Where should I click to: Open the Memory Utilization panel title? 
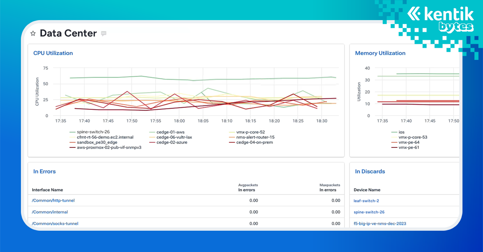[380, 53]
